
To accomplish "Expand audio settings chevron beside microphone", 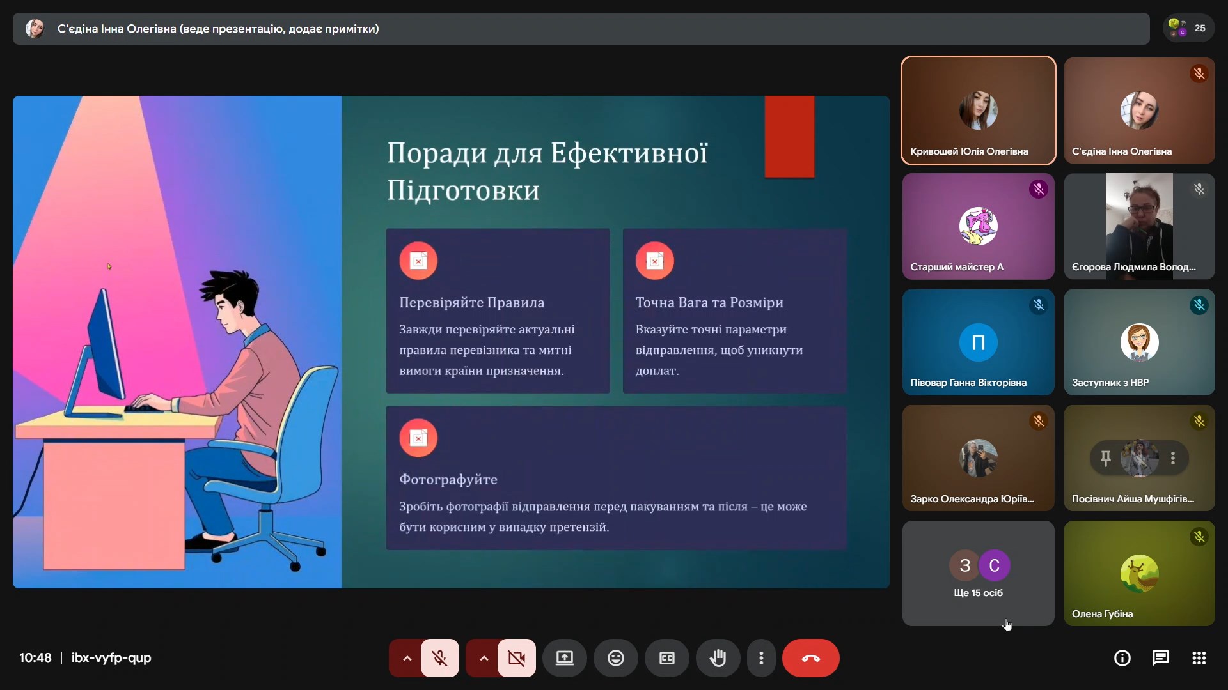I will point(407,658).
